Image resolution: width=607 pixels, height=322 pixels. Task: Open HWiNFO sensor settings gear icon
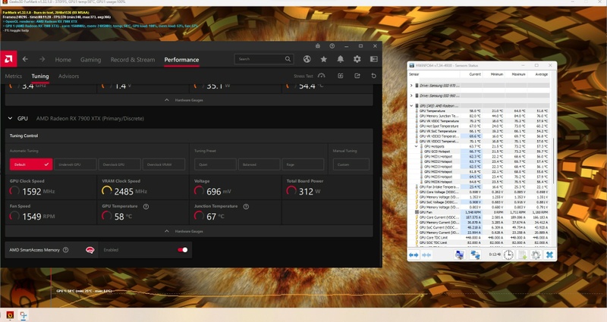tap(536, 255)
